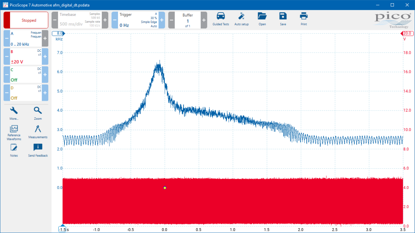Open the Guided Tests car icon

(220, 19)
